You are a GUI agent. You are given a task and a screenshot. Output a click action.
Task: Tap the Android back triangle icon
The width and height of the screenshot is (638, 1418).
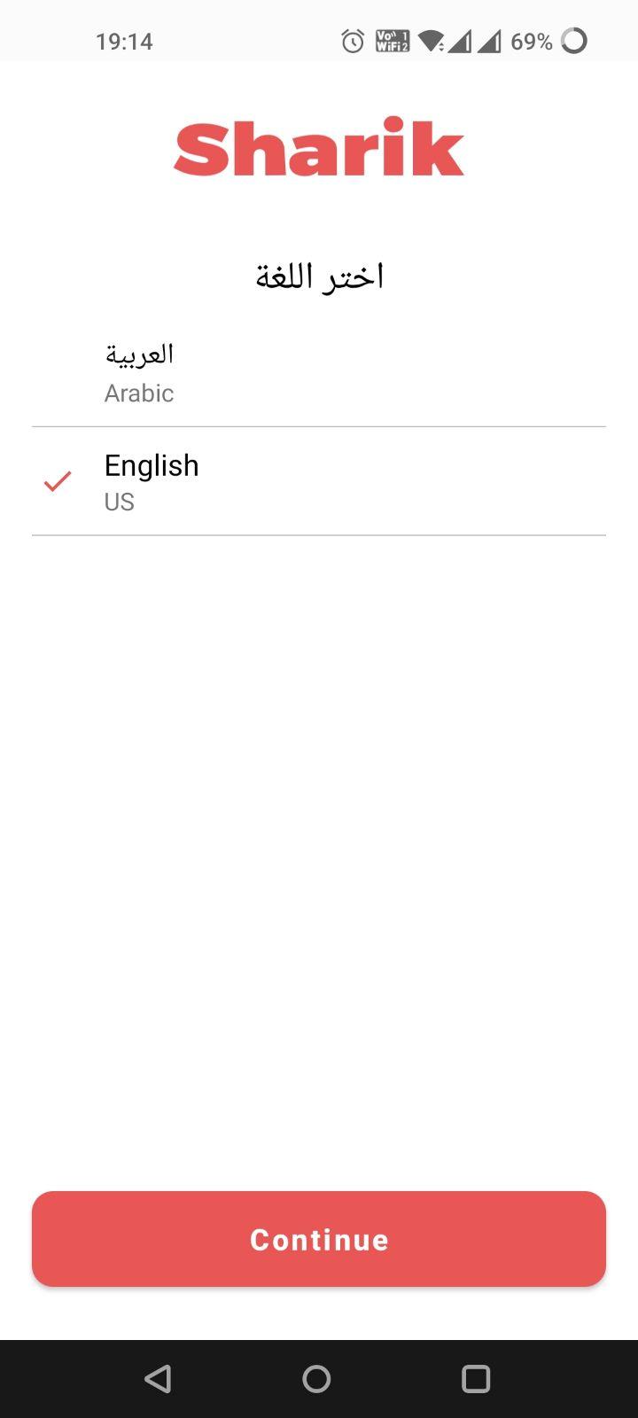158,1378
